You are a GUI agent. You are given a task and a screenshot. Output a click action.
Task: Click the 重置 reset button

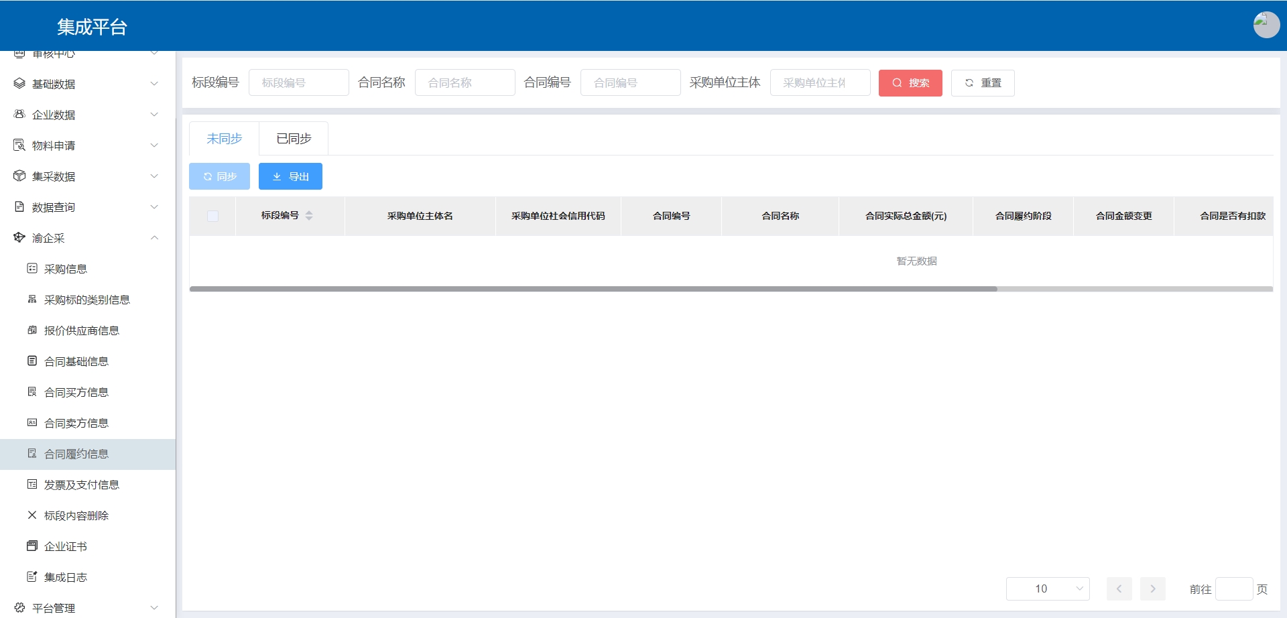click(x=982, y=83)
